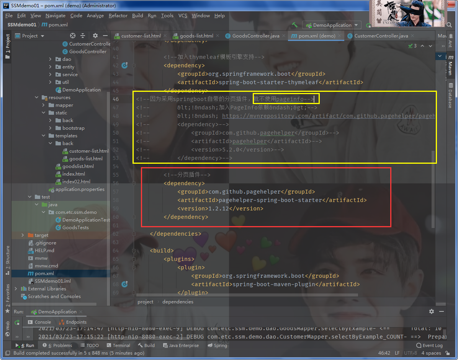Close the GoodsController.java tab
Image resolution: width=458 pixels, height=360 pixels.
(x=284, y=36)
